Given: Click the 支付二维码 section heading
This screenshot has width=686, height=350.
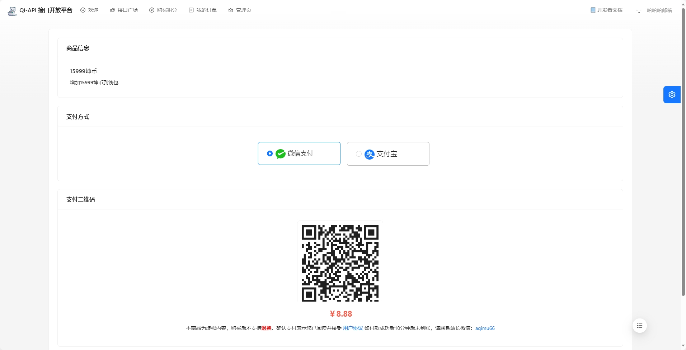Looking at the screenshot, I should [x=81, y=199].
